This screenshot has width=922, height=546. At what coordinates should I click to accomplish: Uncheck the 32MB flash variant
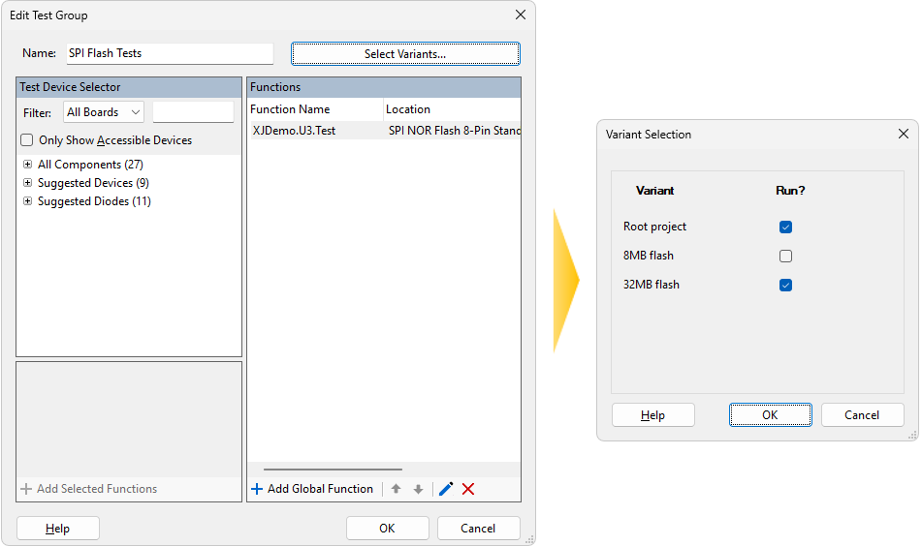click(785, 285)
